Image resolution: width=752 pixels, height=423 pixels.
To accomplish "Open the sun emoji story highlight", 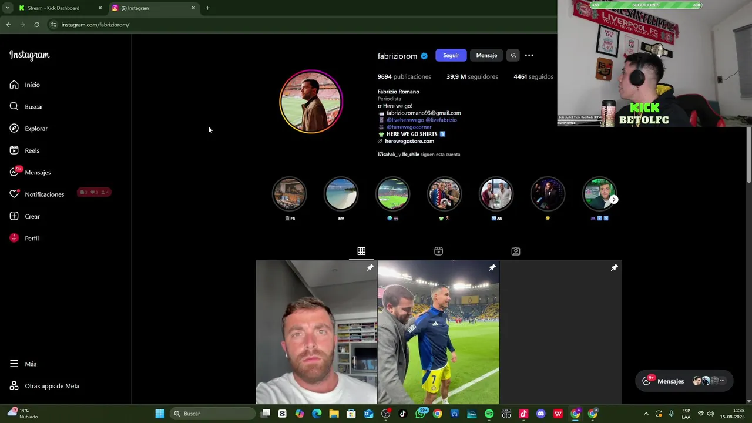I will tap(548, 194).
